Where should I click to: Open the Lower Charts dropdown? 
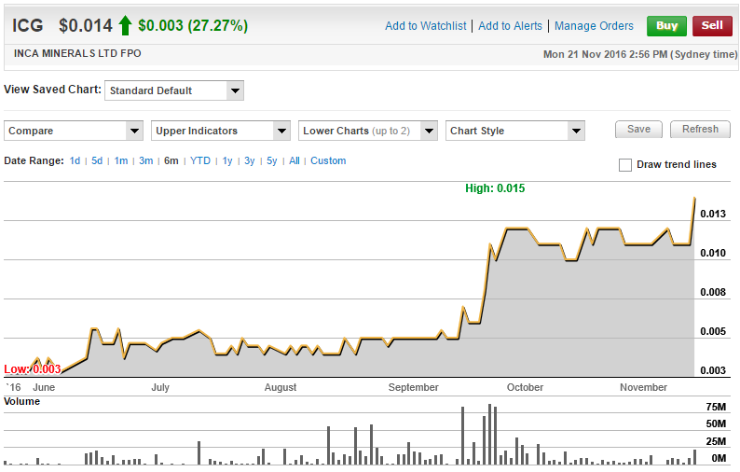tap(368, 131)
